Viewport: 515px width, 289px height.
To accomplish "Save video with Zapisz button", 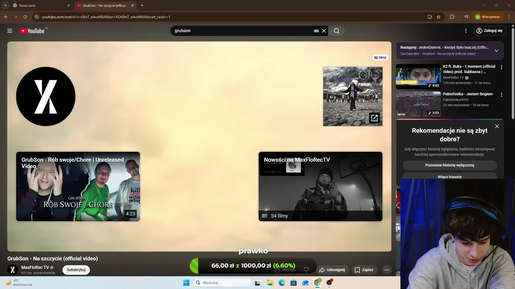I will 364,270.
